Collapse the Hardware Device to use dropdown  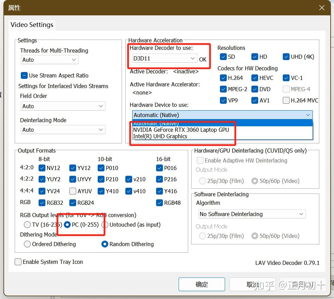[222, 115]
